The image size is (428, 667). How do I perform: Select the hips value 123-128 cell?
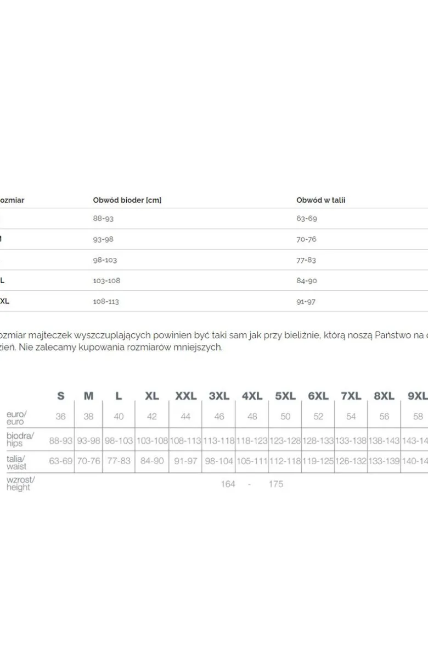click(x=285, y=440)
